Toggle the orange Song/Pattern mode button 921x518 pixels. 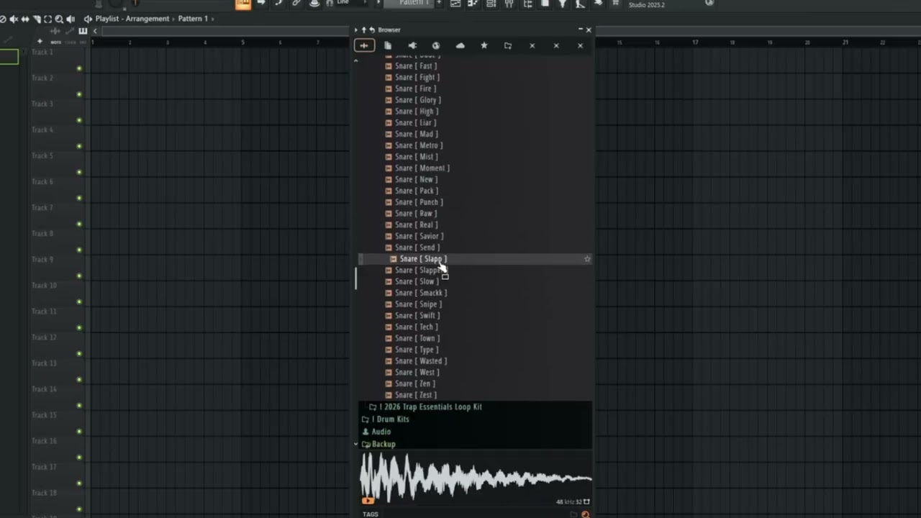[x=243, y=4]
